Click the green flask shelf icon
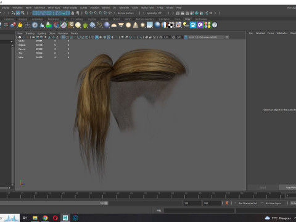This screenshot has width=296, height=222. pos(49,25)
